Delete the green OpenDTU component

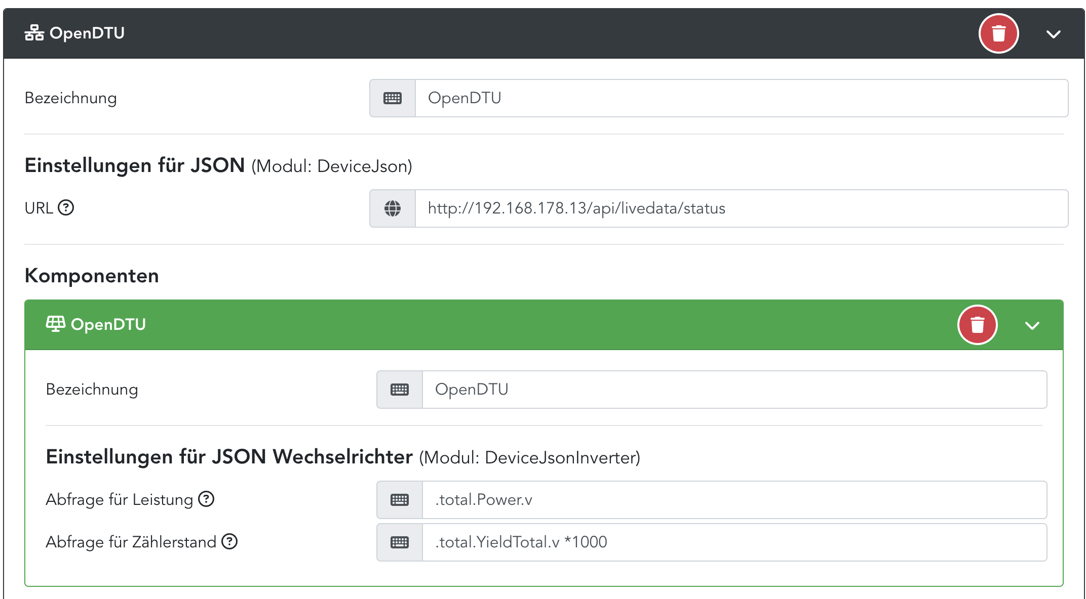[977, 325]
